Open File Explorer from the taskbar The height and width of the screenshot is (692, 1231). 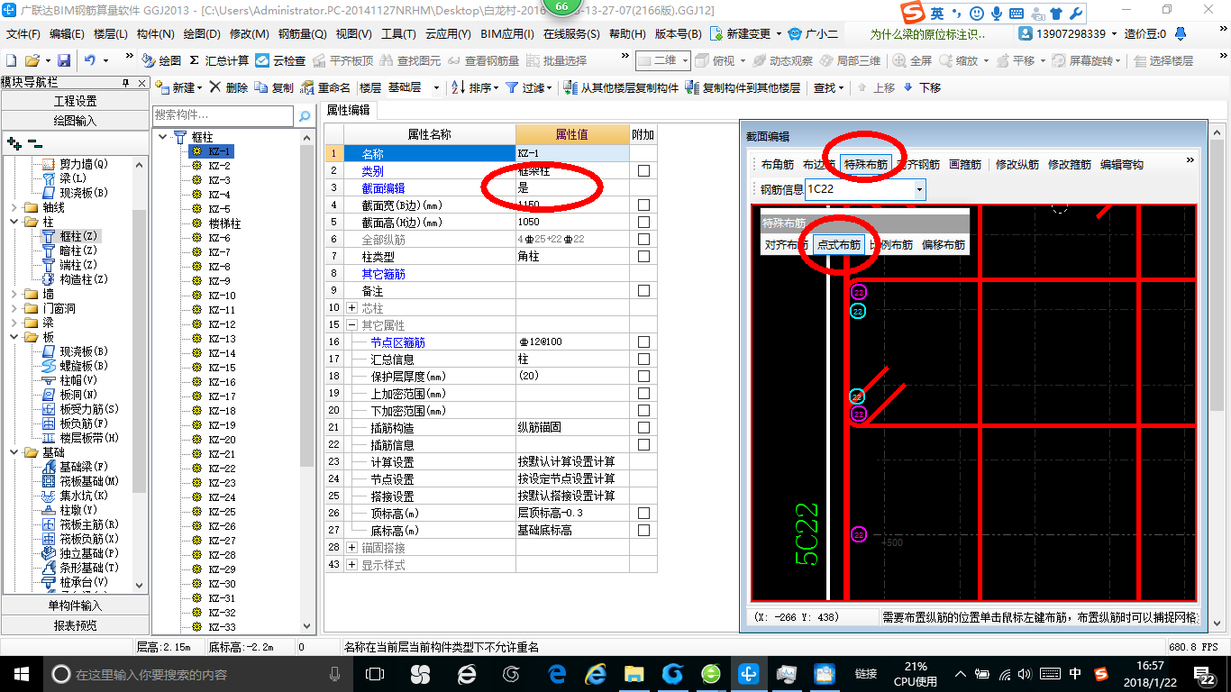point(634,674)
